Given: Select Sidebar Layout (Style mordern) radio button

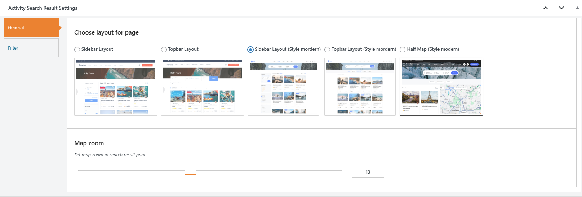Looking at the screenshot, I should pos(250,50).
